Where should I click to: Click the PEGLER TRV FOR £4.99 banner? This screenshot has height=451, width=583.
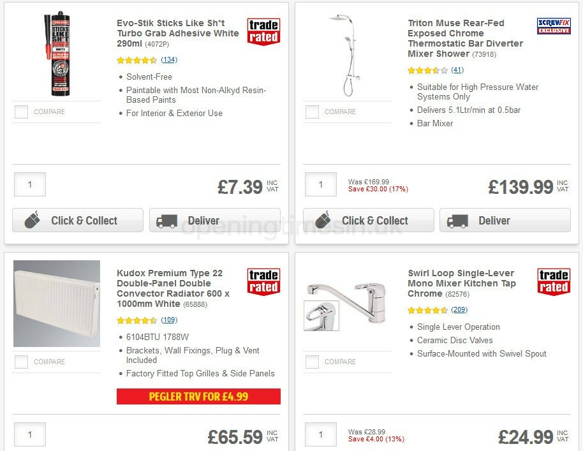coord(198,396)
